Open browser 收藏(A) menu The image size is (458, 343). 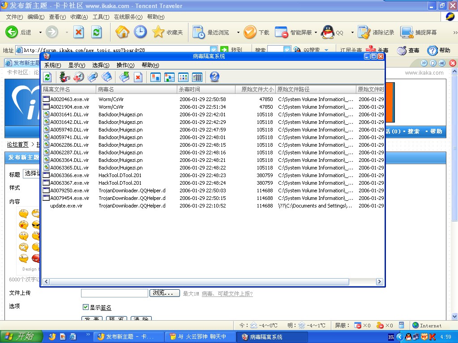(79, 17)
